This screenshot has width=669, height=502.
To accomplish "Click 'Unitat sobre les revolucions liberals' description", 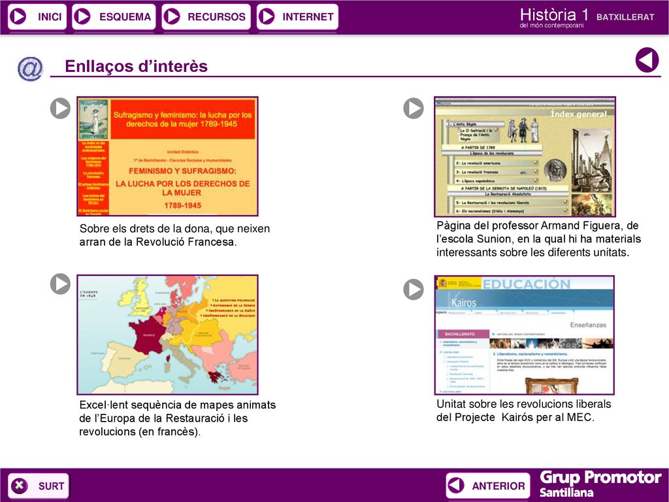I will (523, 410).
